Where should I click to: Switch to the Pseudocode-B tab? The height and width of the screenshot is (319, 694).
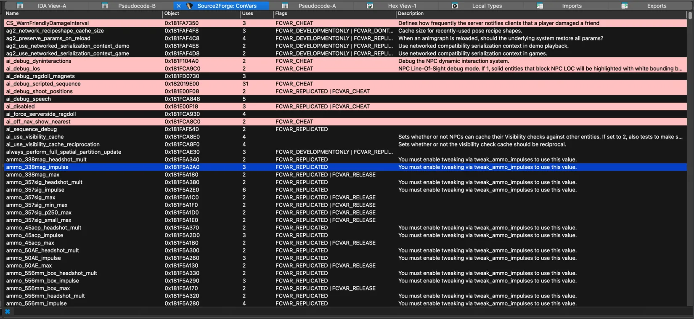pos(137,6)
